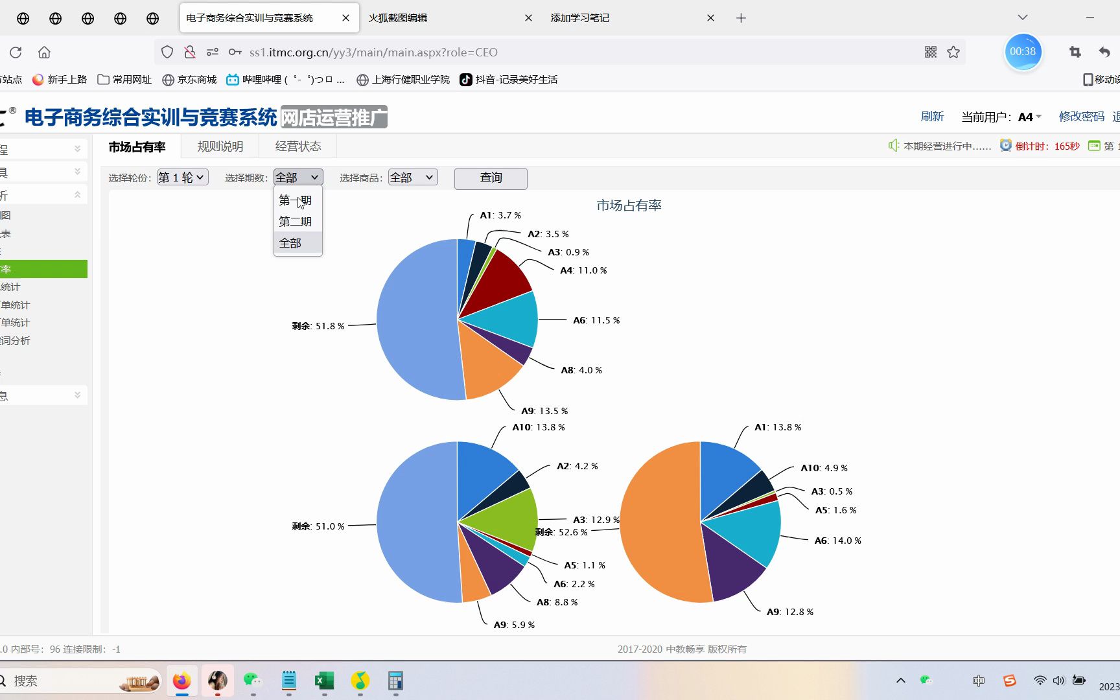Switch to the 经营状态 tab
Viewport: 1120px width, 700px height.
tap(297, 146)
